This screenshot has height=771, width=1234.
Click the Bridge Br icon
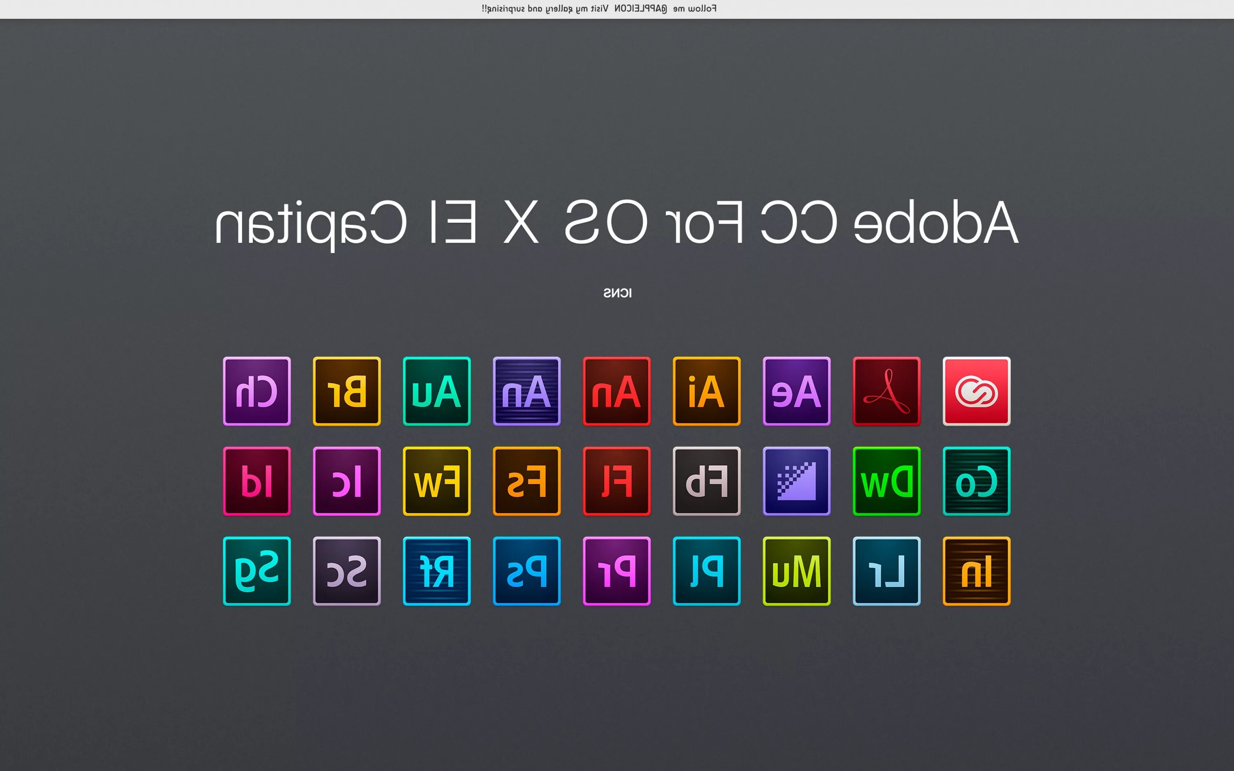click(x=347, y=391)
